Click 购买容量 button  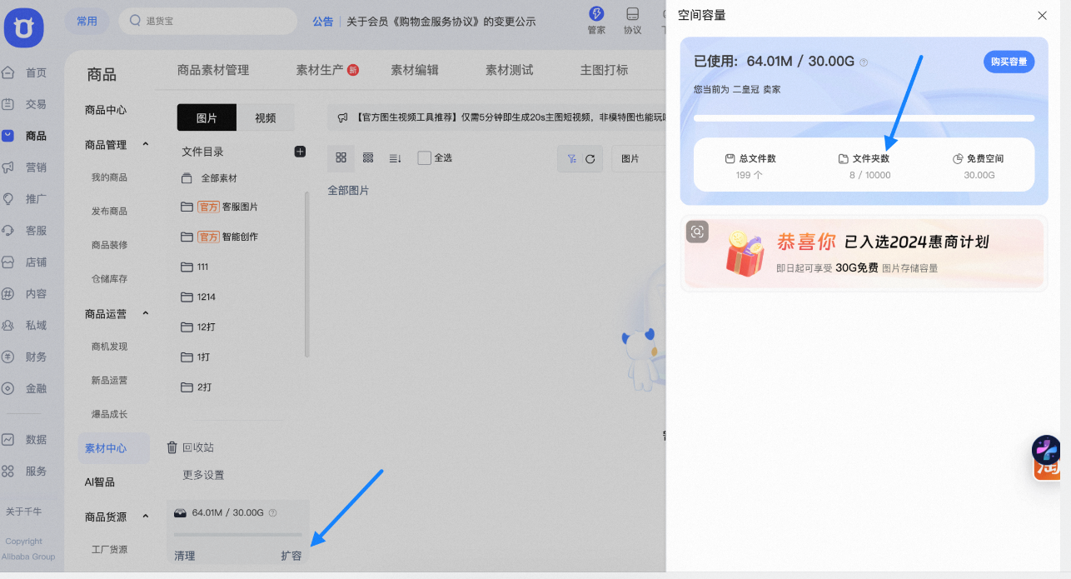[x=1009, y=62]
